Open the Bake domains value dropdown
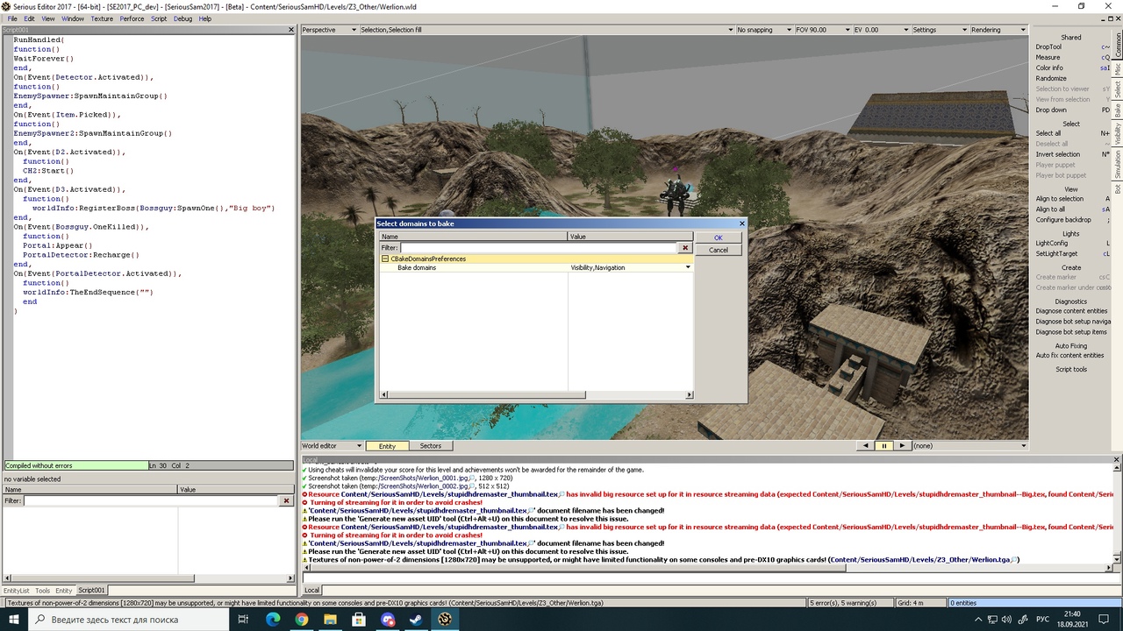Viewport: 1123px width, 631px height. click(687, 267)
